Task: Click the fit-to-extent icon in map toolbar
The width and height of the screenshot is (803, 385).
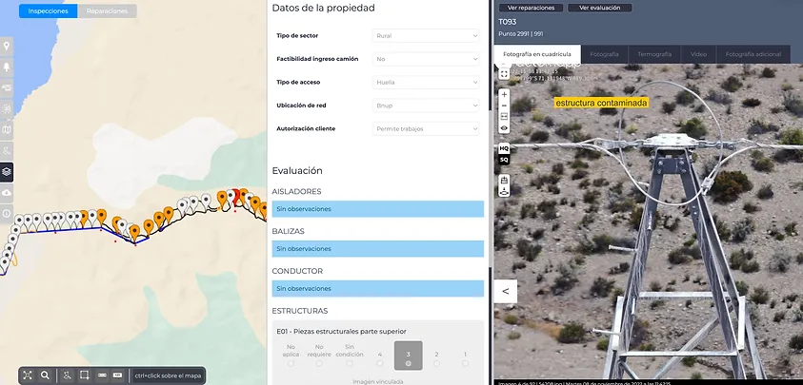Action: point(28,375)
